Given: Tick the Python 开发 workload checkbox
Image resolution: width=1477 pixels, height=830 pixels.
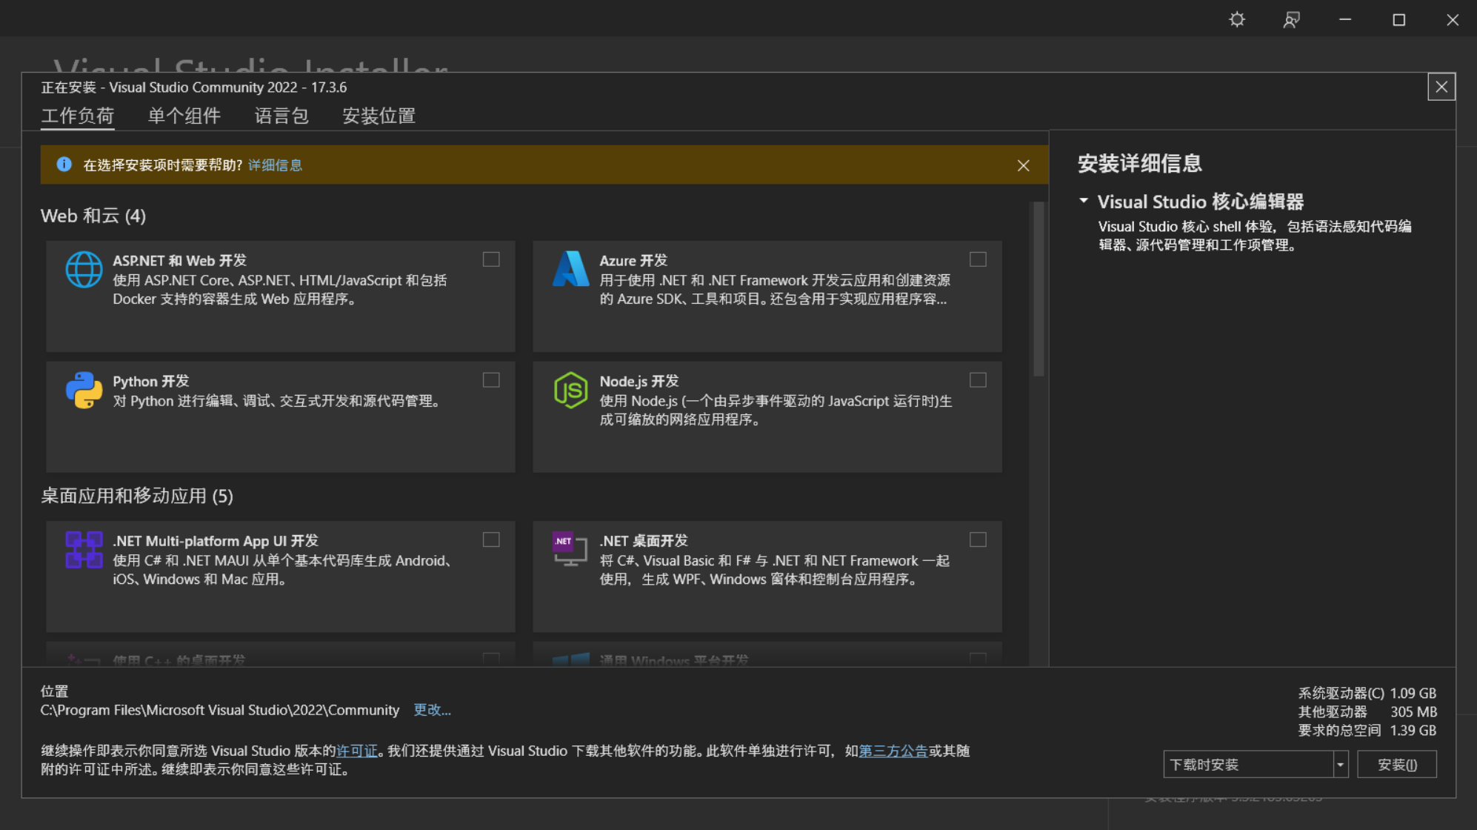Looking at the screenshot, I should tap(491, 380).
